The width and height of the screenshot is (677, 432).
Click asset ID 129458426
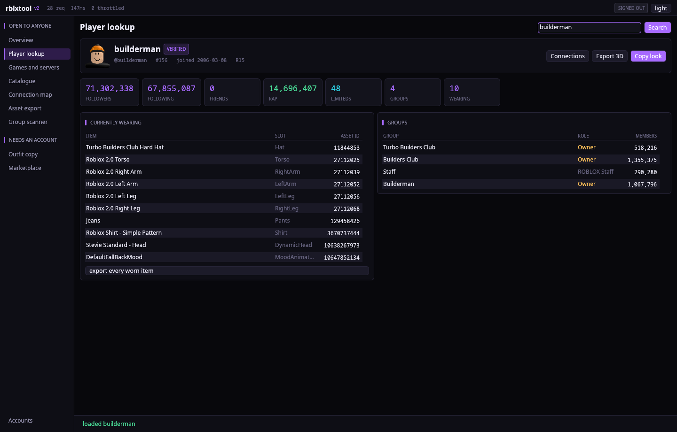click(345, 221)
